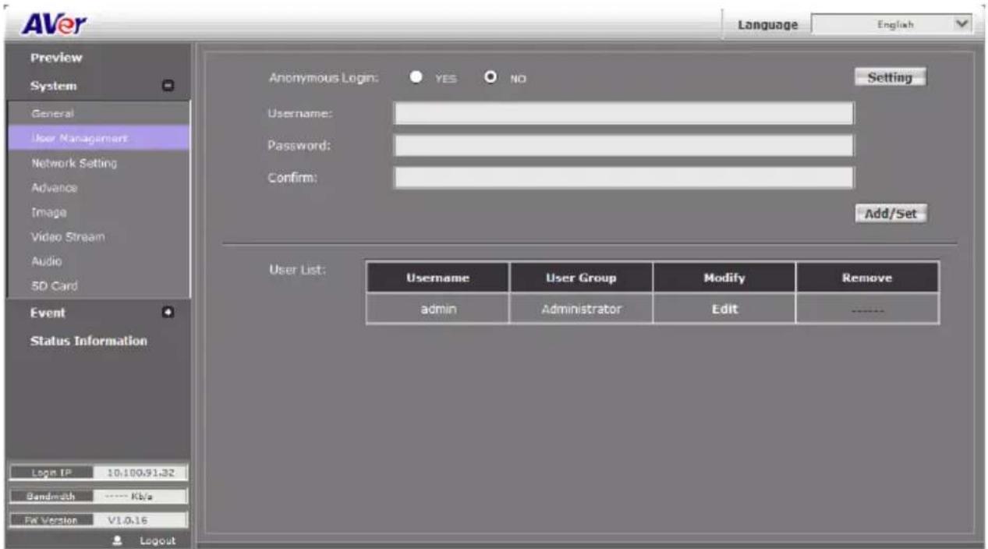This screenshot has height=549, width=988.
Task: Click Edit for the admin user
Action: (x=724, y=309)
